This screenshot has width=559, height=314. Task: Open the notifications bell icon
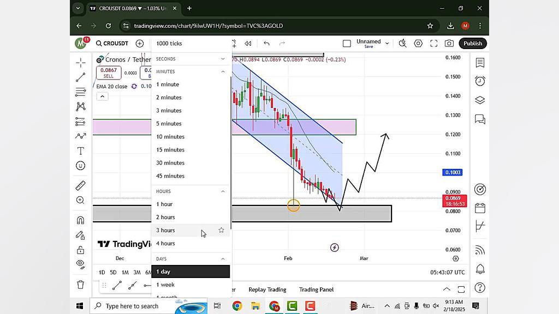point(480,269)
